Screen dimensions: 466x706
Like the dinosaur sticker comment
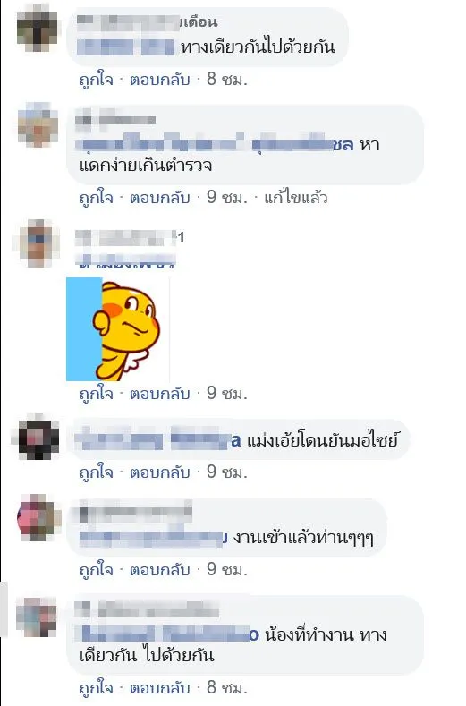(97, 394)
